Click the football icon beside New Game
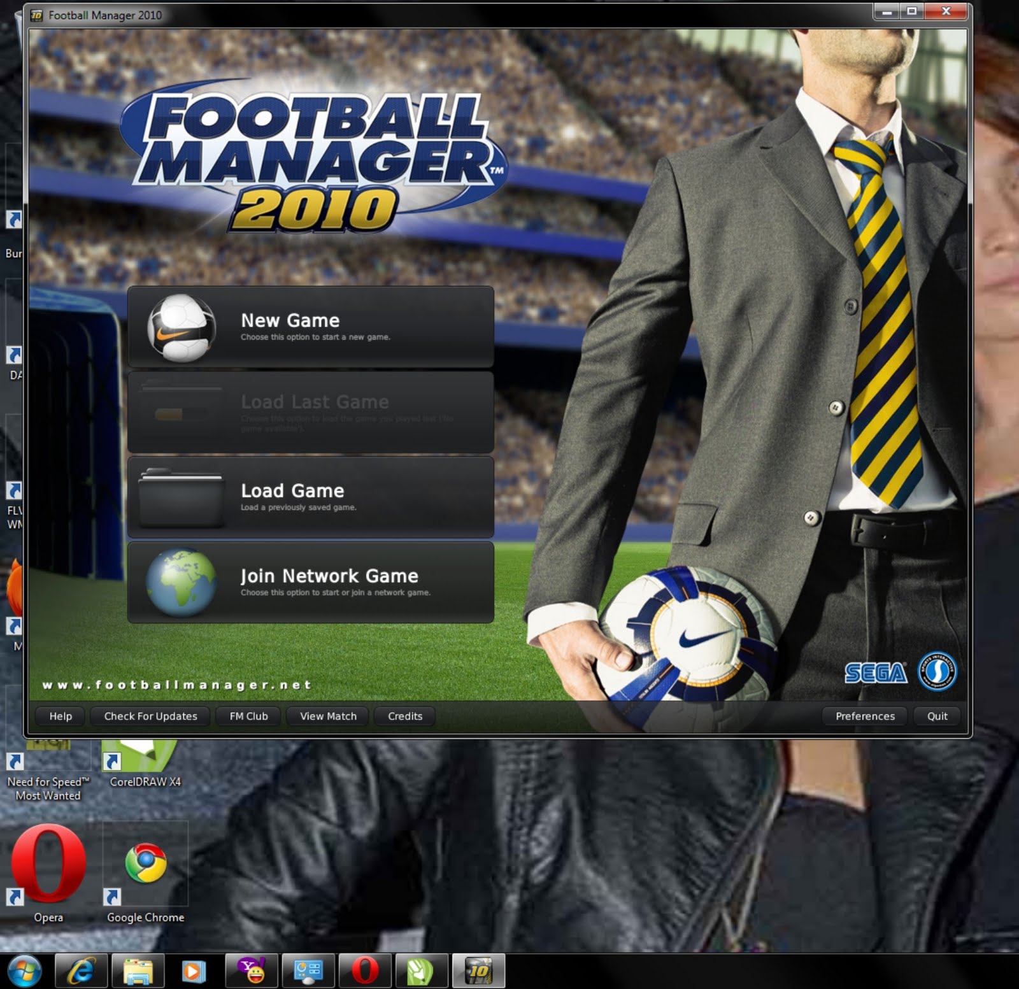Screen dimensions: 1019x989 click(x=182, y=327)
